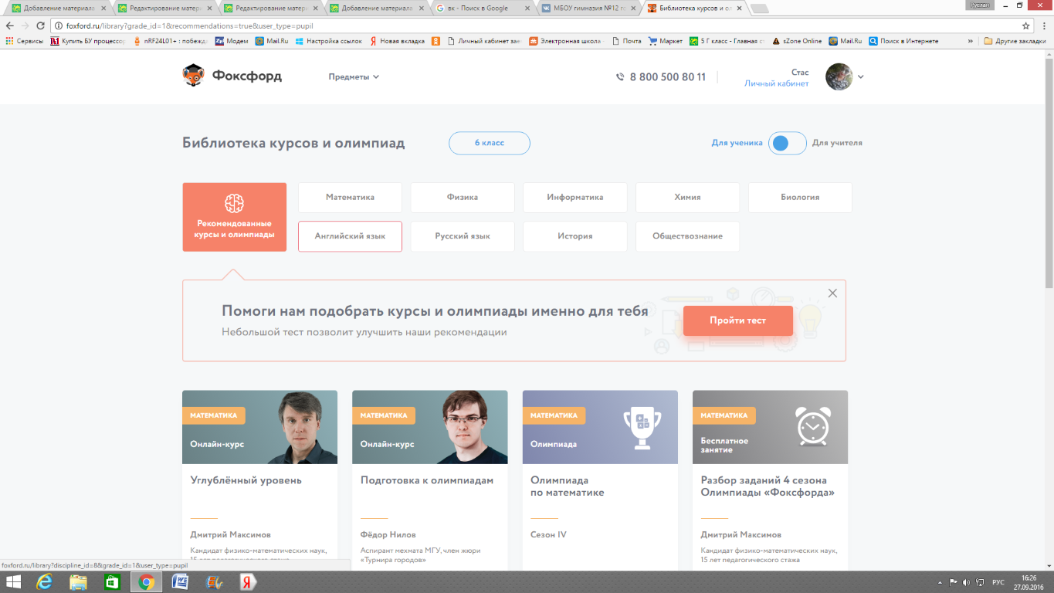The image size is (1054, 593).
Task: Open the Поиск в Интернете bookmark
Action: tap(903, 41)
